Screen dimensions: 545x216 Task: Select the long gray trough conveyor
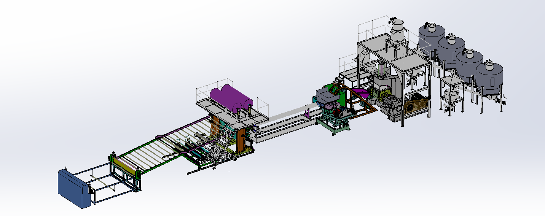[x=284, y=129]
